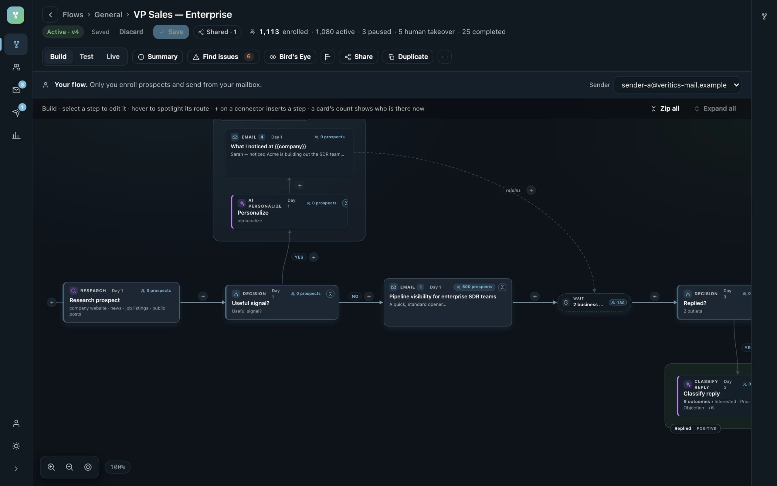Click Discard changes

(131, 32)
